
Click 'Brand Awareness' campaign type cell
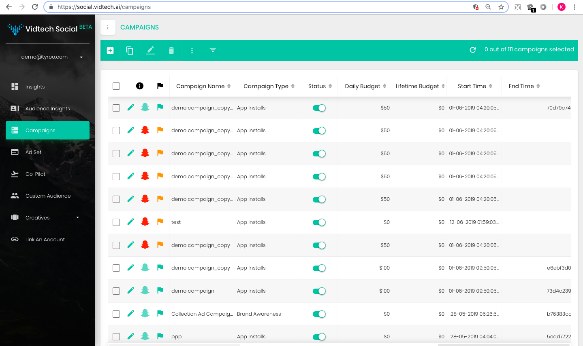(x=259, y=314)
